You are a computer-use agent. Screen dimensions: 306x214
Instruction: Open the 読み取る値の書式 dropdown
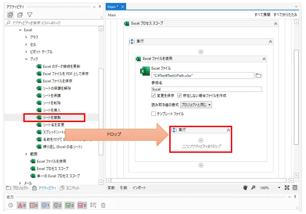point(196,105)
